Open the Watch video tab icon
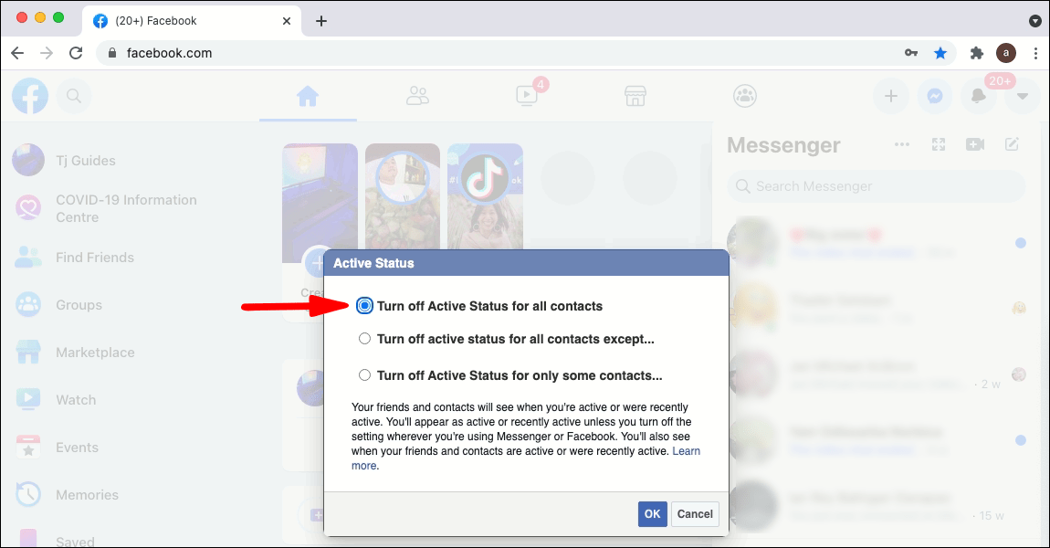Screen dimensions: 1050x548 click(x=527, y=97)
